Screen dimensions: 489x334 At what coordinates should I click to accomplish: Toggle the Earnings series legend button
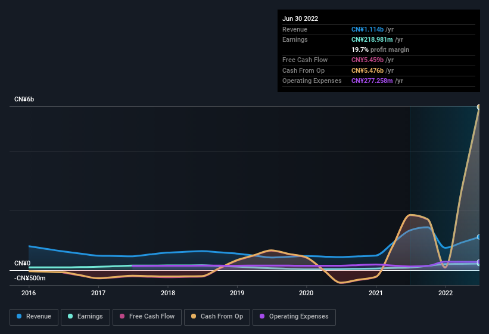click(x=85, y=317)
